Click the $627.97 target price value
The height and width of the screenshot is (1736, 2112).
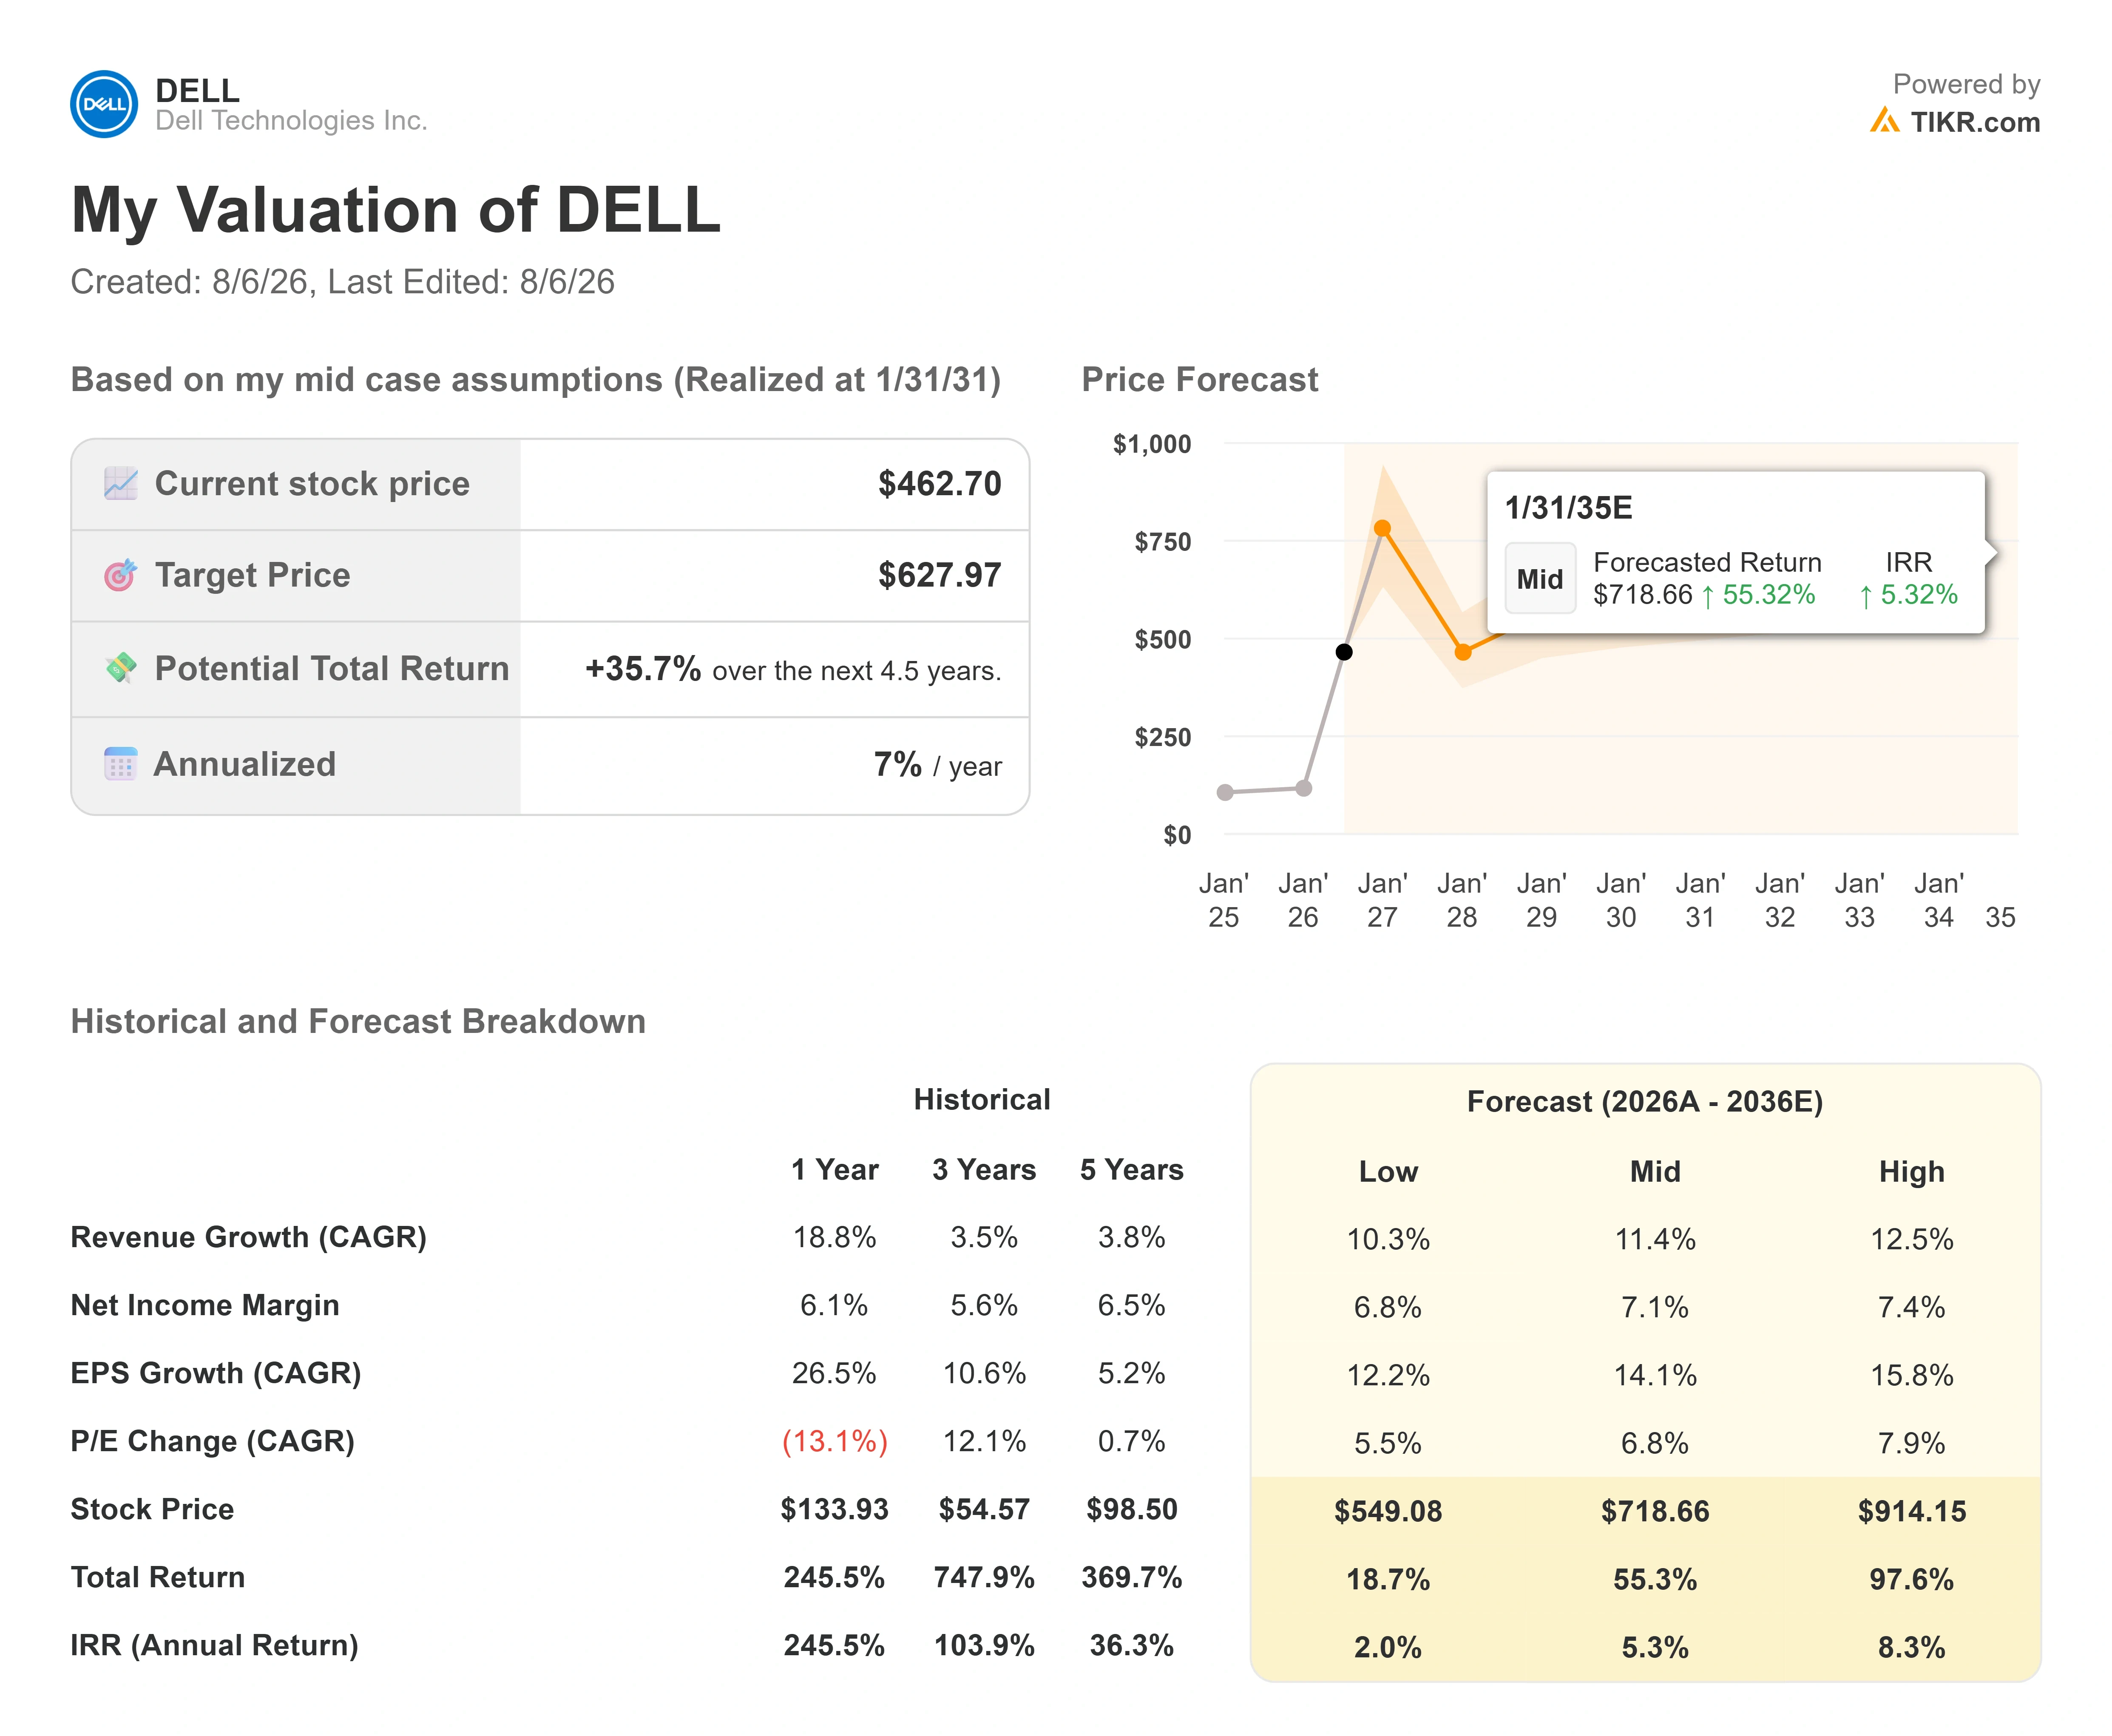click(940, 575)
